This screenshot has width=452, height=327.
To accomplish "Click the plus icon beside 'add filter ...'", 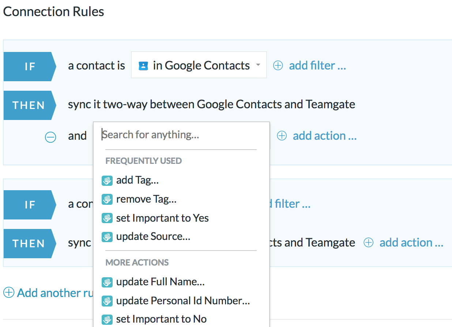I will pyautogui.click(x=278, y=65).
